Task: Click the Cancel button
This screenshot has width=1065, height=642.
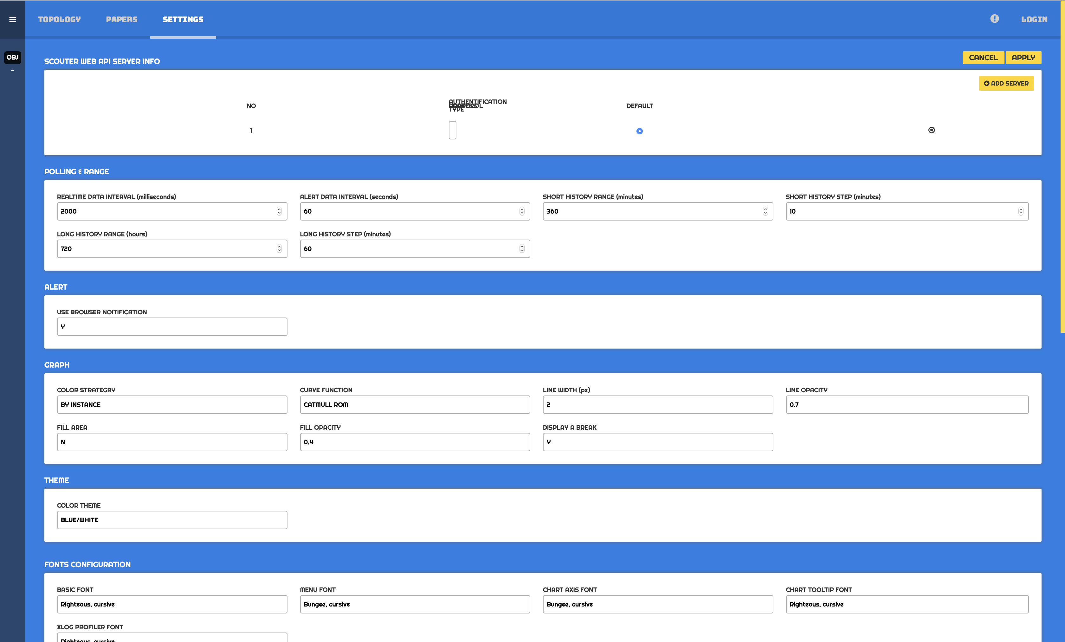Action: 983,57
